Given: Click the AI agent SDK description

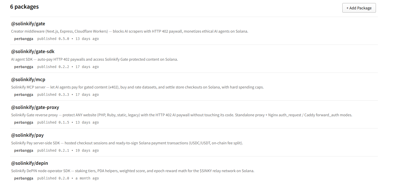Looking at the screenshot, I should pos(94,59).
